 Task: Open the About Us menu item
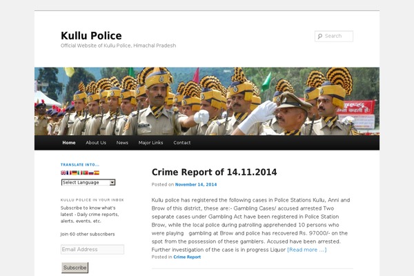coord(96,143)
